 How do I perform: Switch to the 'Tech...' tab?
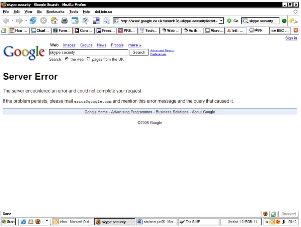(149, 30)
